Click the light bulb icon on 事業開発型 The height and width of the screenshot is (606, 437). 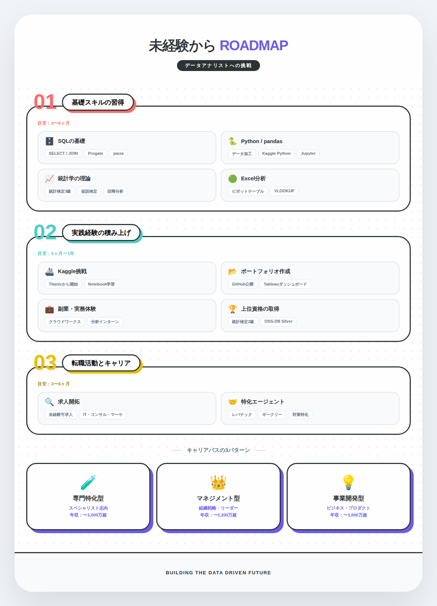click(349, 483)
